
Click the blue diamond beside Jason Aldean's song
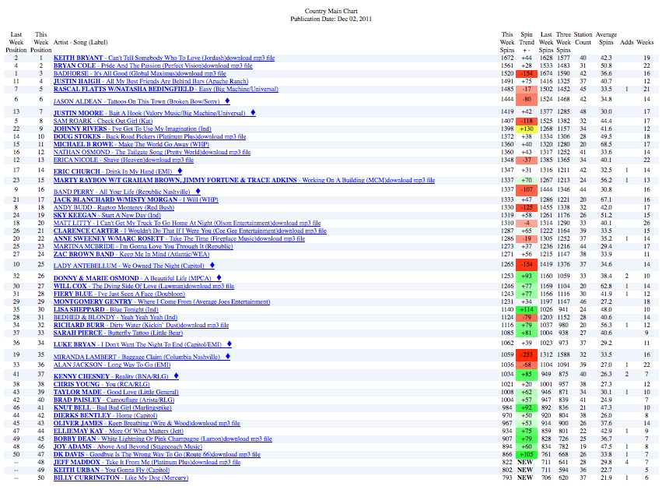click(x=227, y=100)
